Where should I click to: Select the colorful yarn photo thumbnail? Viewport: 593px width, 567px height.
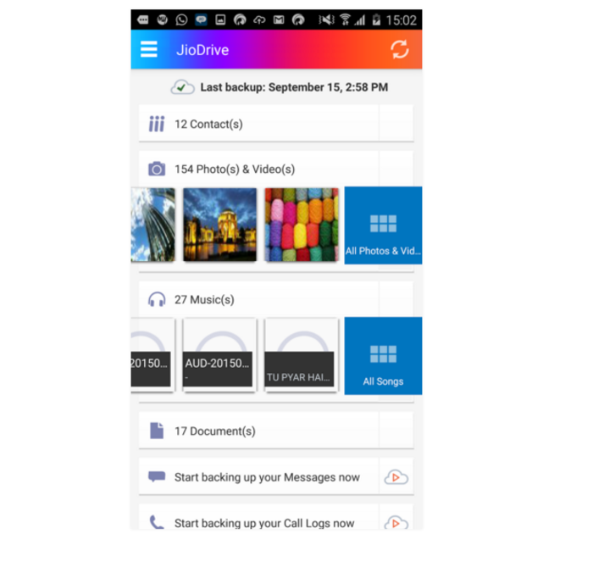pos(302,225)
